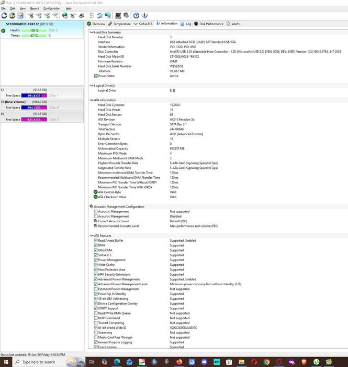
Task: Open Discord from the taskbar
Action: (205, 362)
